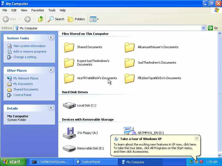Click the tray icon under the tour balloon tail

pos(196,162)
